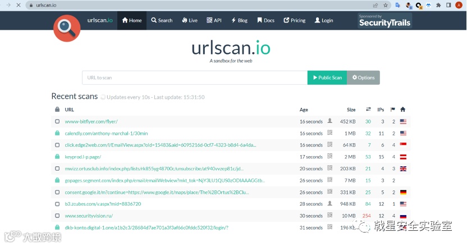Click the IPs column header
This screenshot has width=467, height=246.
pos(381,110)
